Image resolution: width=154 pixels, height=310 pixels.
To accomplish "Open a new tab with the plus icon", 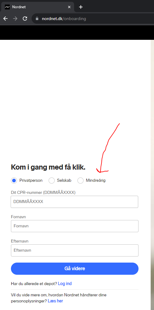I will point(81,7).
